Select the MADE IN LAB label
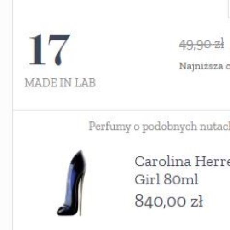 (60, 83)
